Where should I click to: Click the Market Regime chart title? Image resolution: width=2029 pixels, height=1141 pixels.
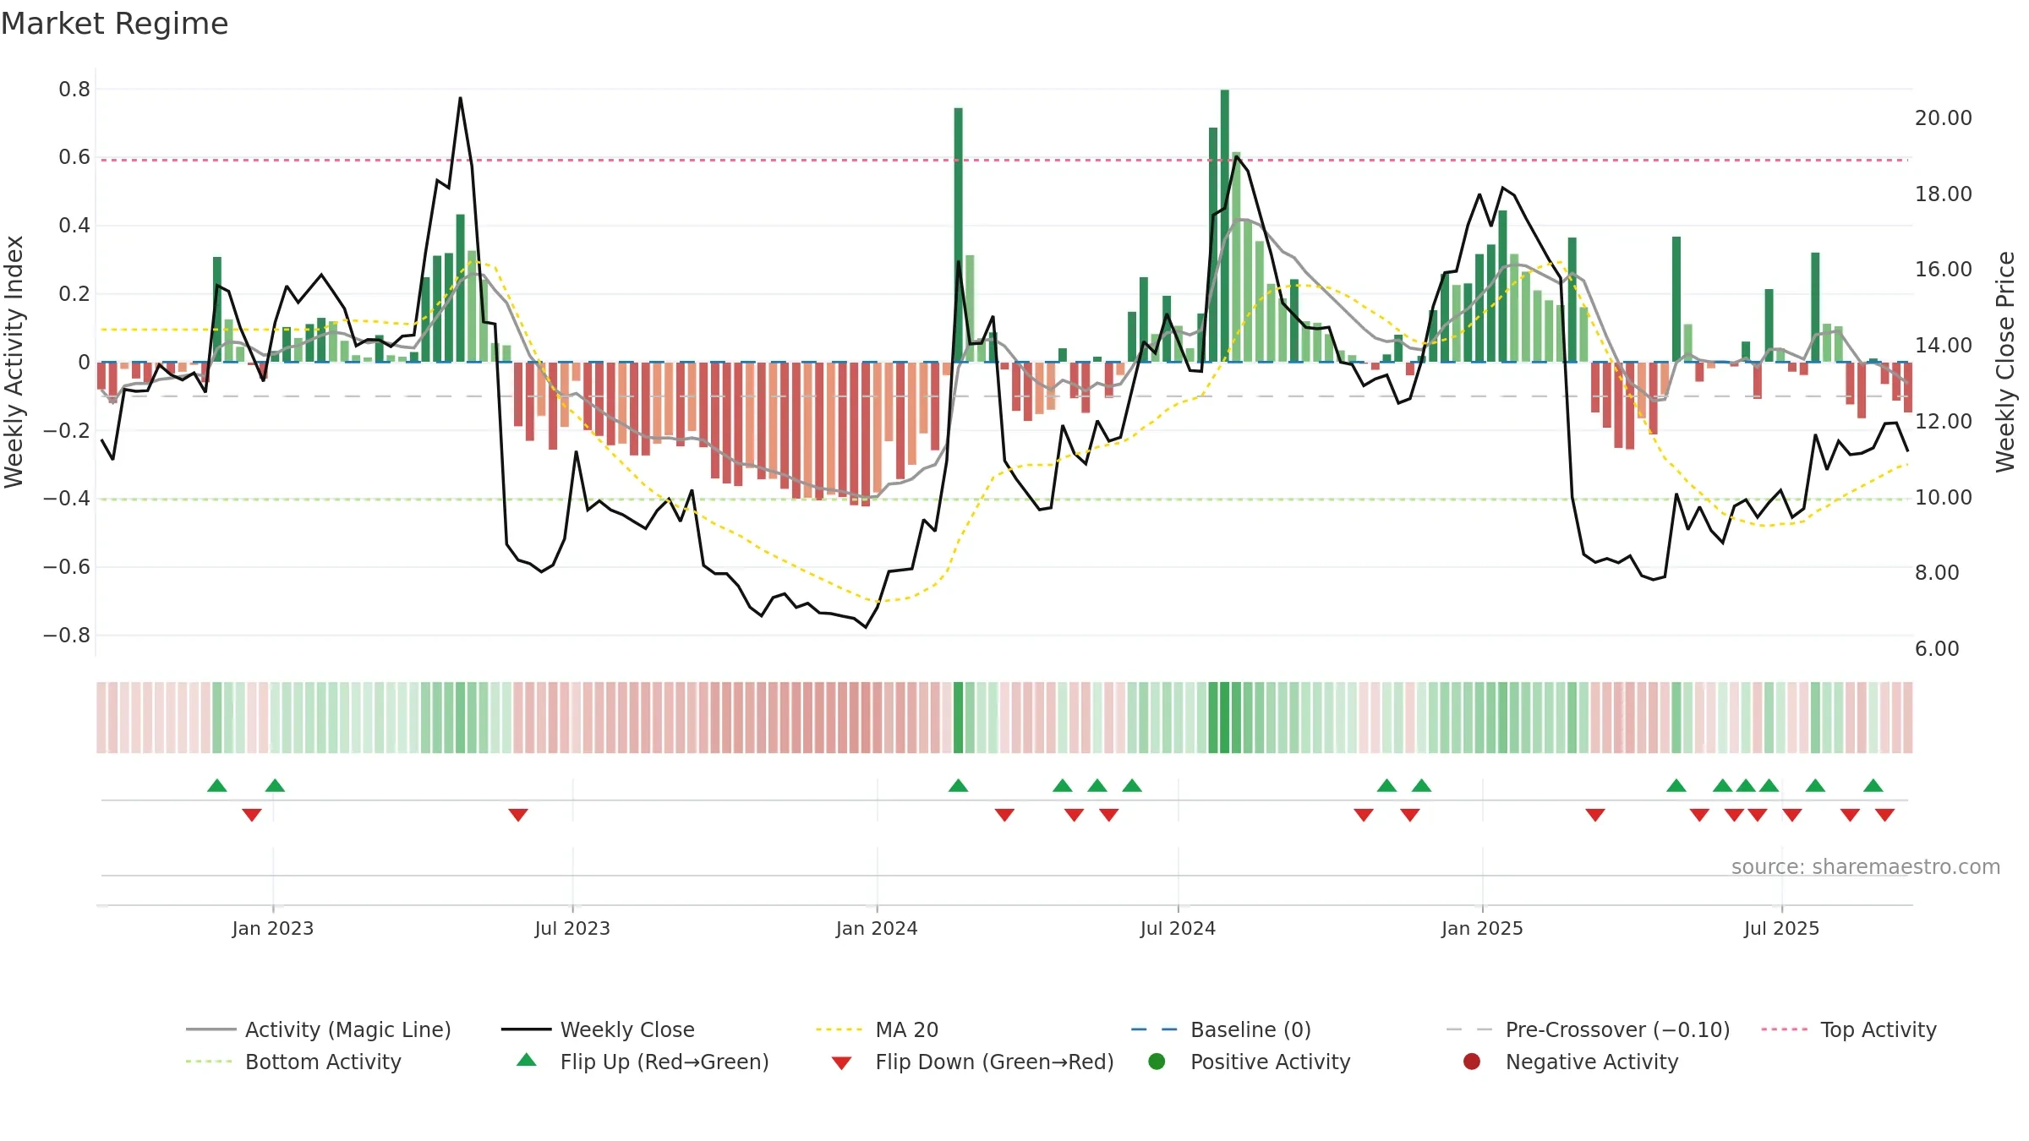point(114,24)
